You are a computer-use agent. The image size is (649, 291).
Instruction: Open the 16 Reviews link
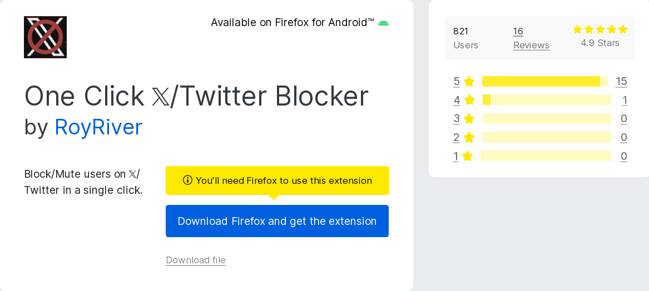531,38
